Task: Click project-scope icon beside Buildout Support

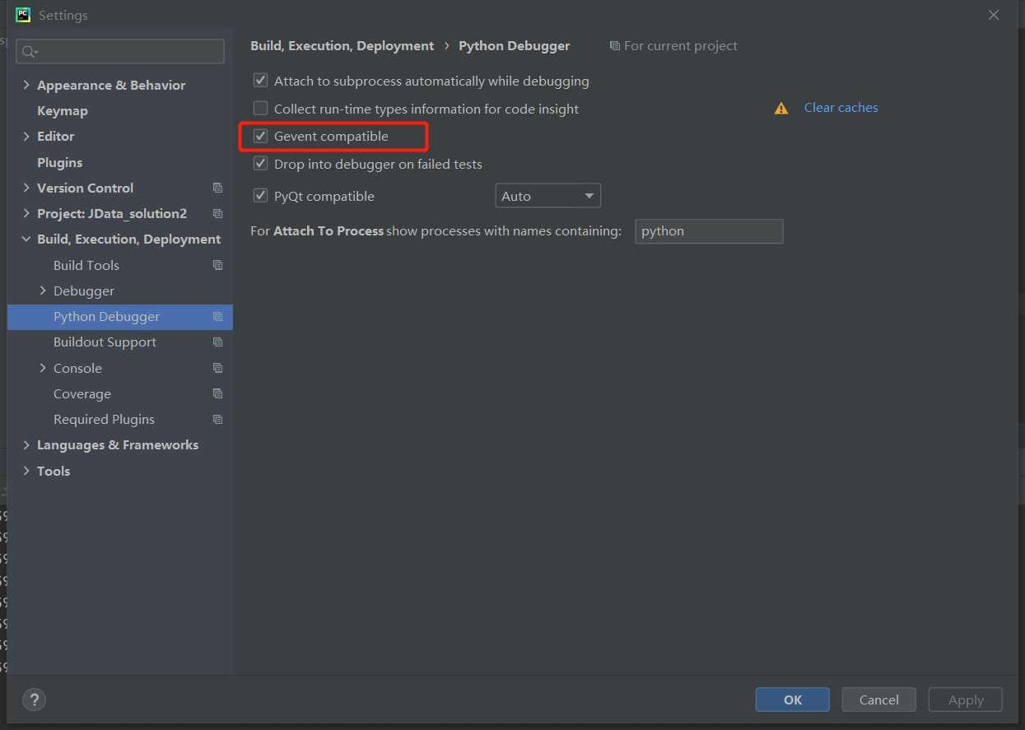Action: (x=217, y=342)
